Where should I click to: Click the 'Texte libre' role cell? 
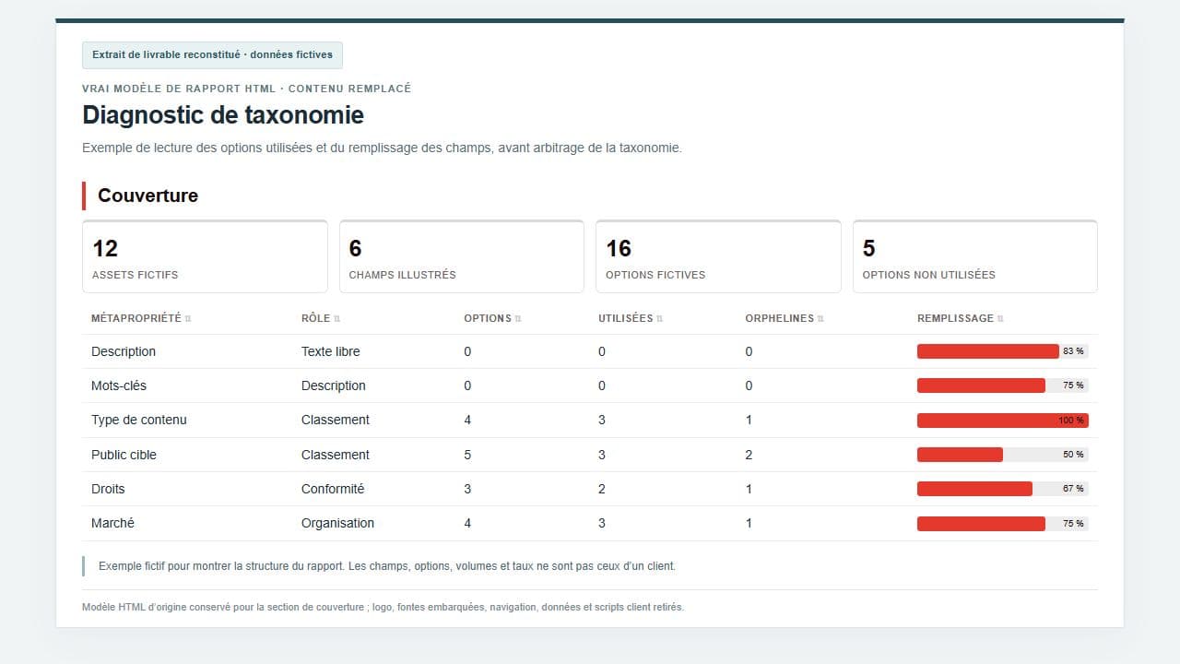pyautogui.click(x=331, y=351)
